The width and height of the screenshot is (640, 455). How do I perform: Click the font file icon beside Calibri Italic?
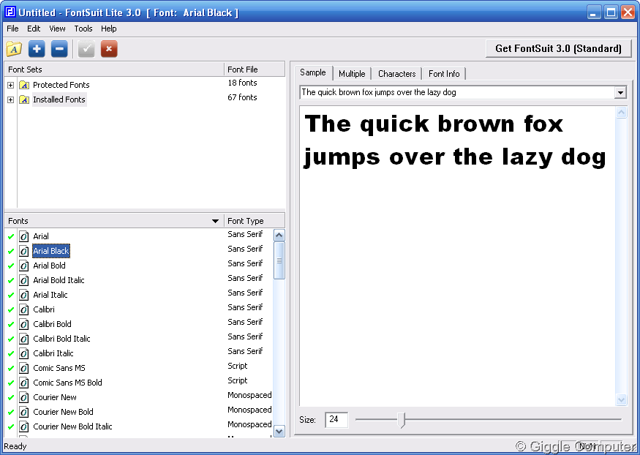[x=24, y=353]
